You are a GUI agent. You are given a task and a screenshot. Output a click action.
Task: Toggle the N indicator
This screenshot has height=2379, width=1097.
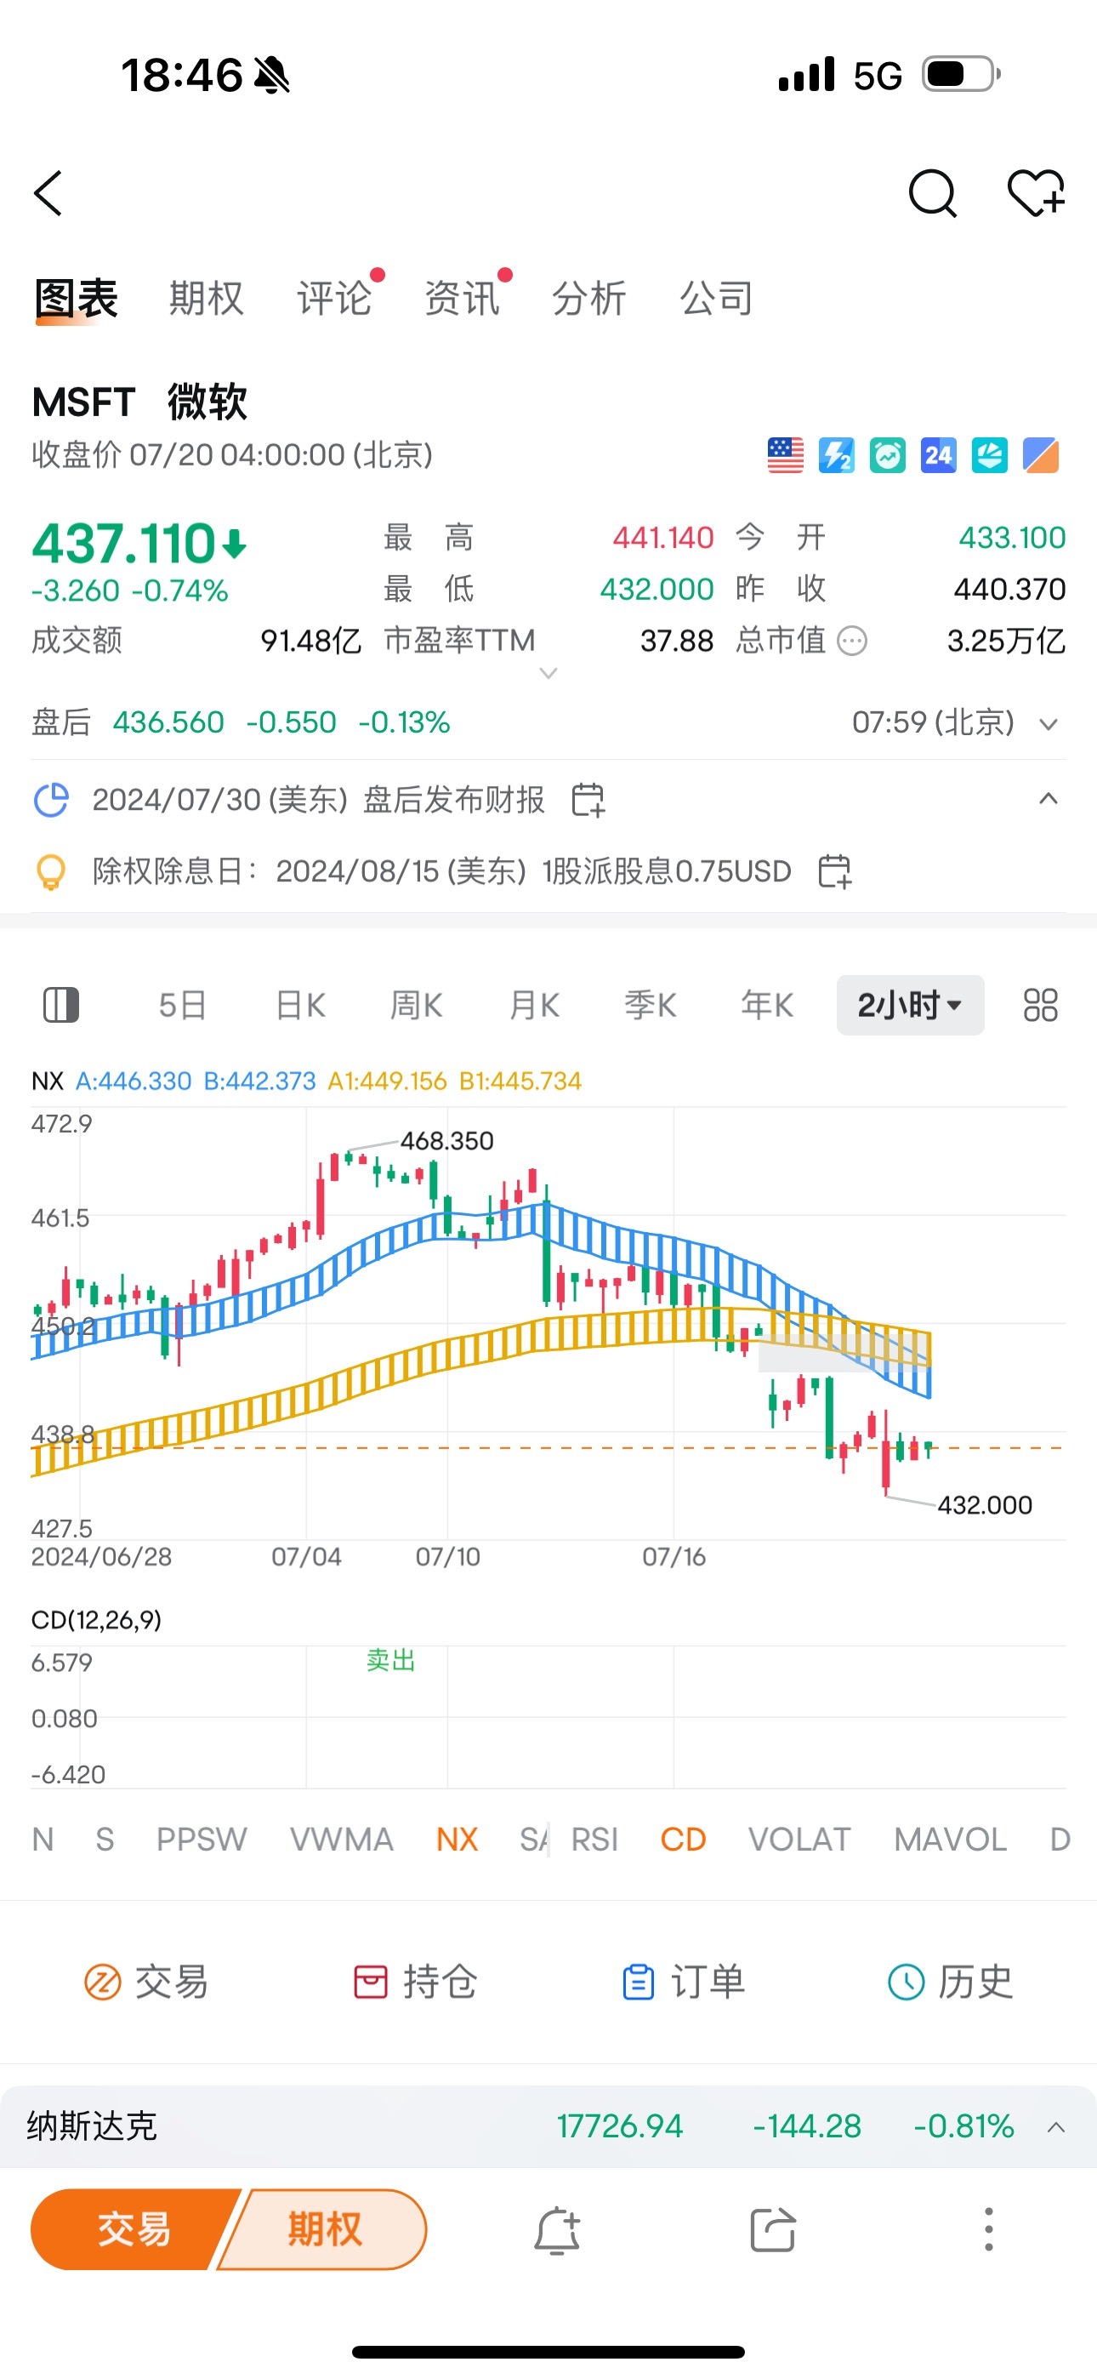click(x=43, y=1840)
